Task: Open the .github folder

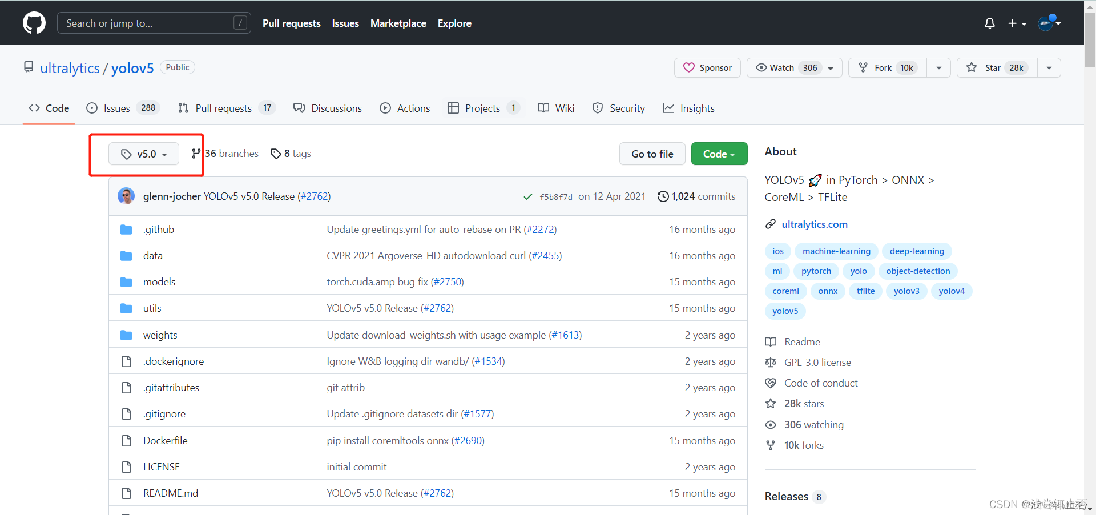Action: pos(159,229)
